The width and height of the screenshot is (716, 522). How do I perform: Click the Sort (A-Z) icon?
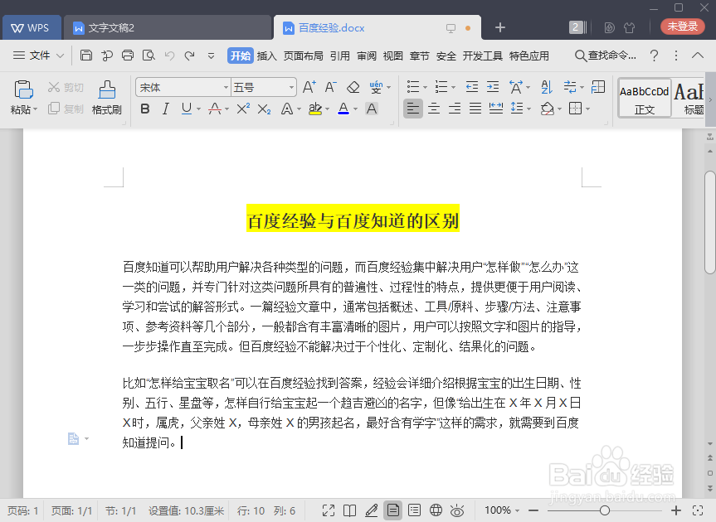point(547,87)
